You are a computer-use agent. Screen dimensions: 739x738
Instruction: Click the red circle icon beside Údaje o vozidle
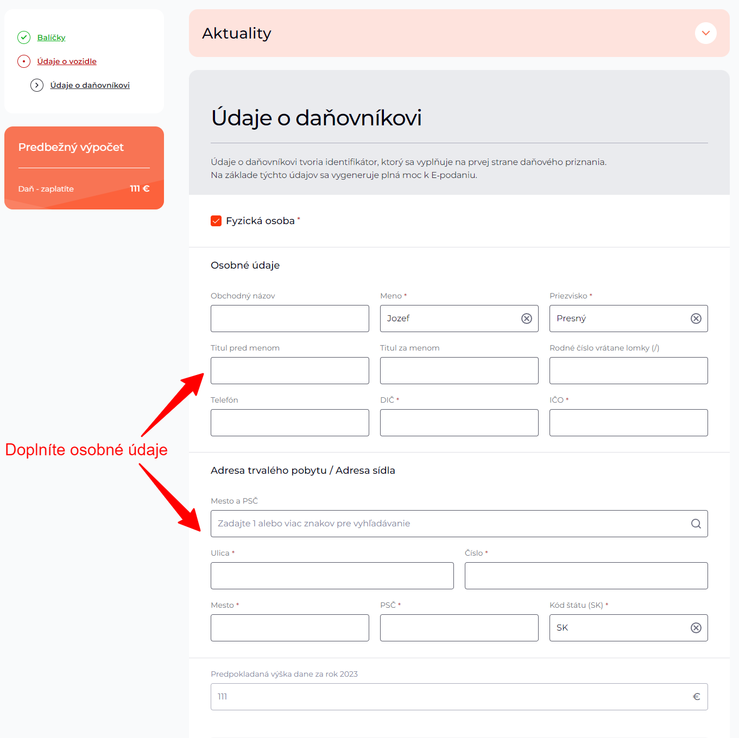(x=24, y=61)
